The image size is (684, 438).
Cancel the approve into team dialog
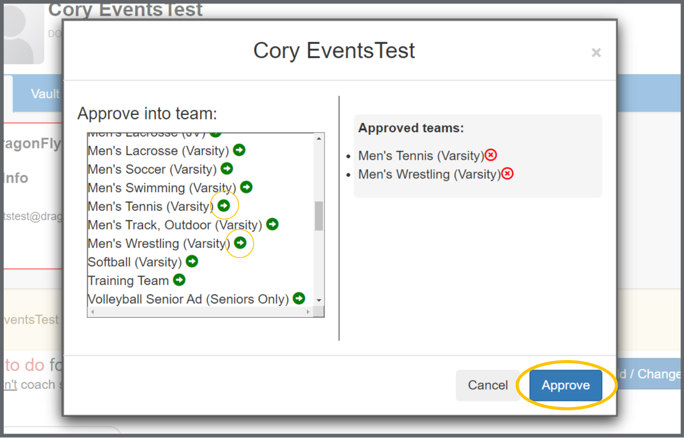point(488,385)
